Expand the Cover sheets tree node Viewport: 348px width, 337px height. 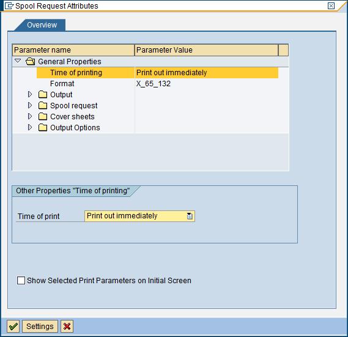coord(30,116)
